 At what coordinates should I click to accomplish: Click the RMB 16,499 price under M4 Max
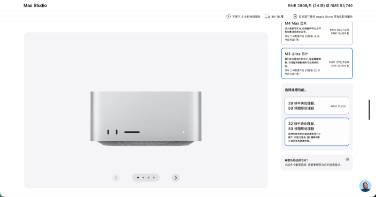coord(340,33)
